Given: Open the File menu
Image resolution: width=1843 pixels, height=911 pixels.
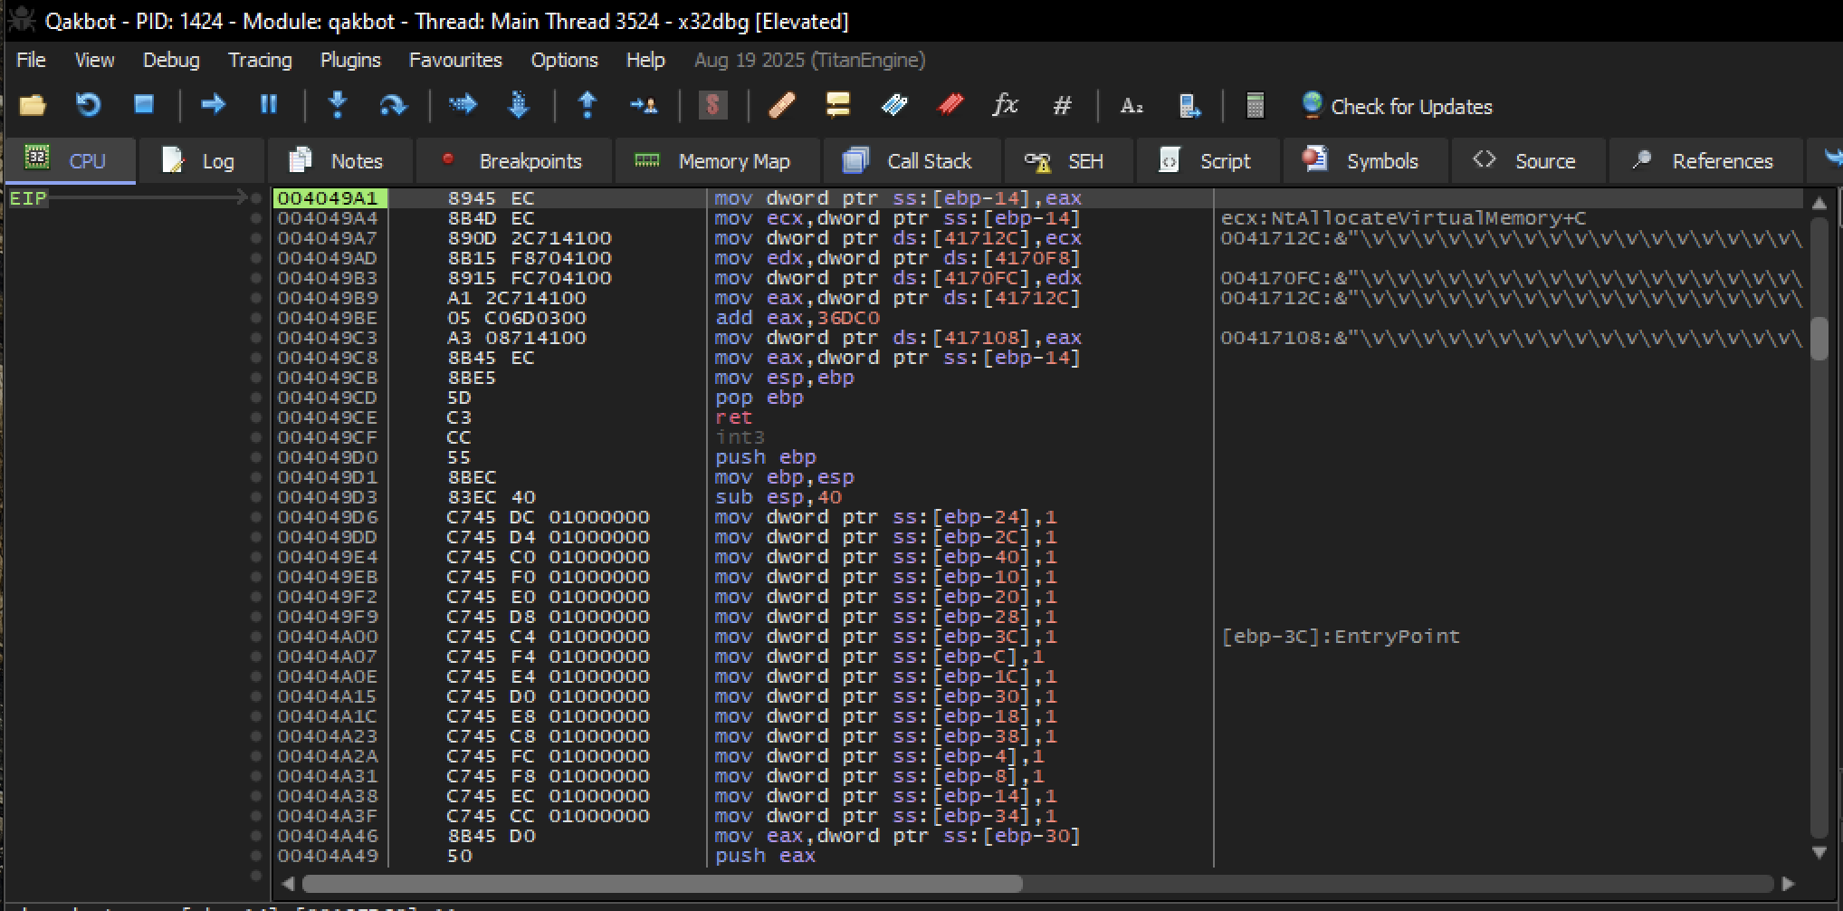Looking at the screenshot, I should (31, 60).
